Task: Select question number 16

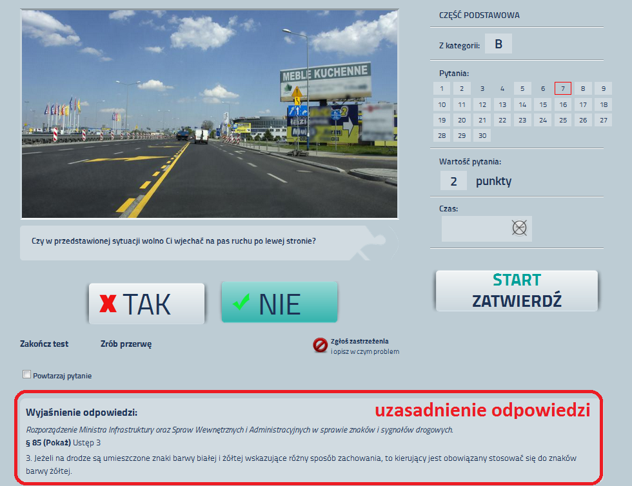Action: click(x=563, y=104)
